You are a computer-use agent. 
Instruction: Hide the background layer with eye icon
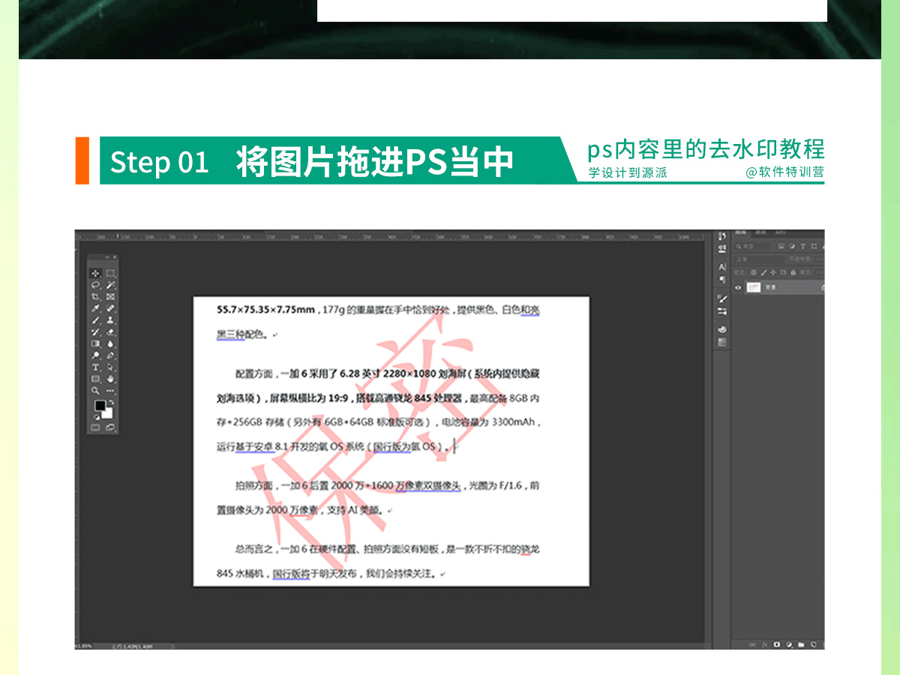(738, 287)
